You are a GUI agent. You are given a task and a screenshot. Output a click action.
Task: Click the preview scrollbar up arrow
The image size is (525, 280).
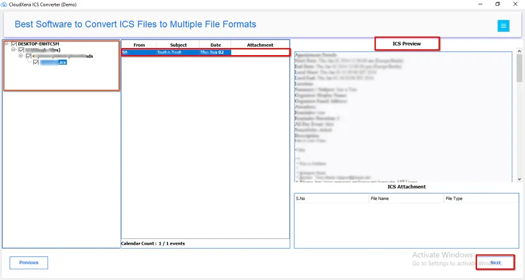pos(519,51)
